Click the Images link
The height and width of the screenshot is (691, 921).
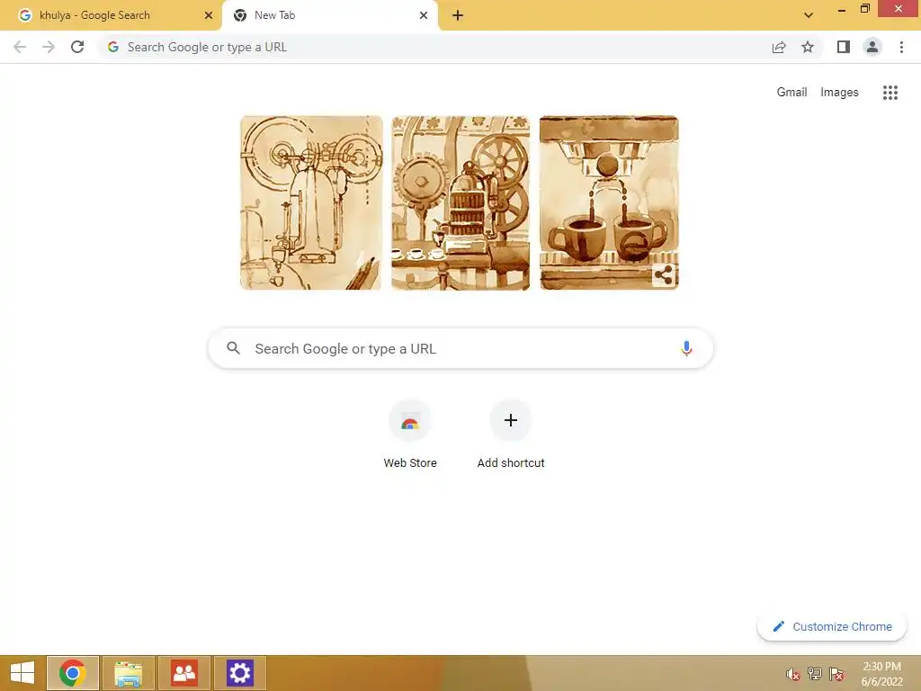[839, 93]
